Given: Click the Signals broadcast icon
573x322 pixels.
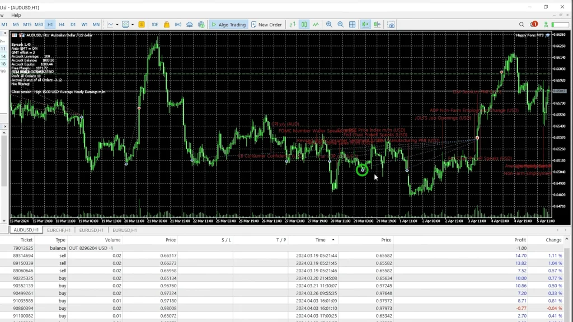Looking at the screenshot, I should (179, 25).
